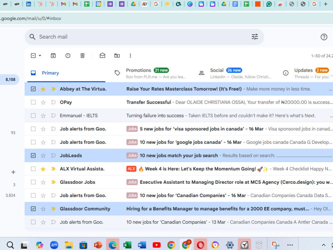The image size is (333, 250).
Task: Click the browser address bar URL
Action: pyautogui.click(x=31, y=18)
